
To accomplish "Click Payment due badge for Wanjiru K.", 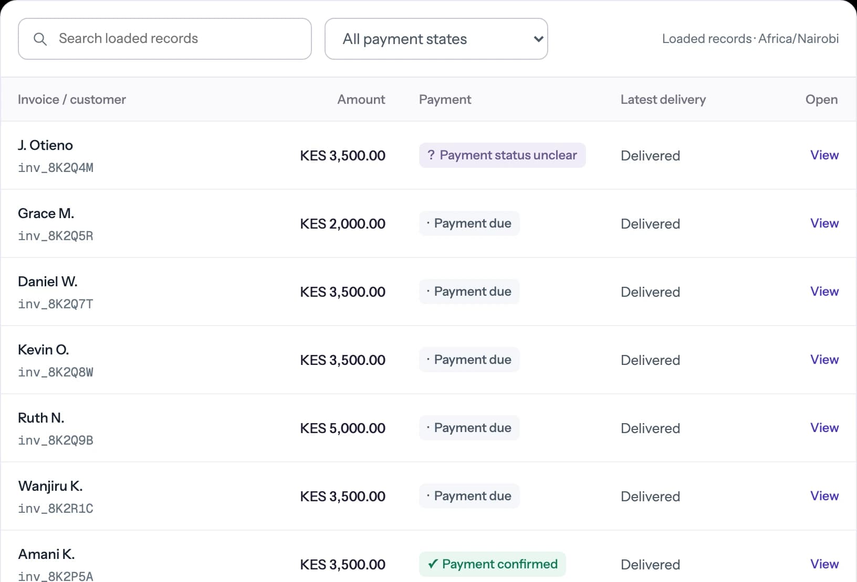I will click(x=469, y=496).
